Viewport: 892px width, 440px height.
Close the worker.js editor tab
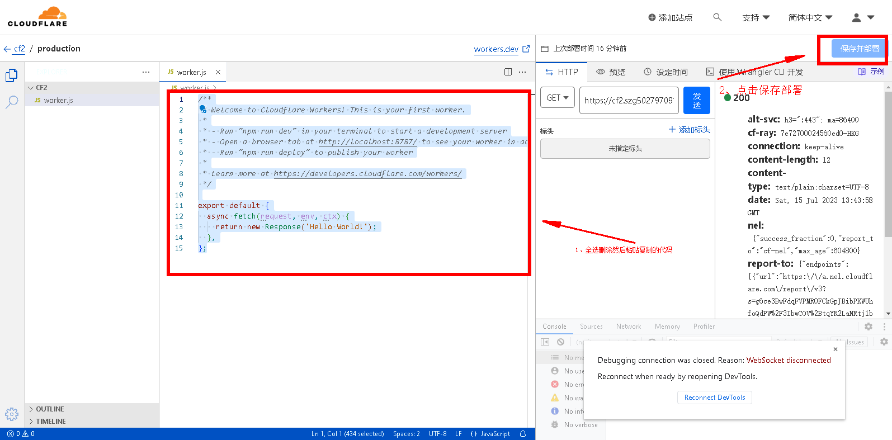point(218,72)
